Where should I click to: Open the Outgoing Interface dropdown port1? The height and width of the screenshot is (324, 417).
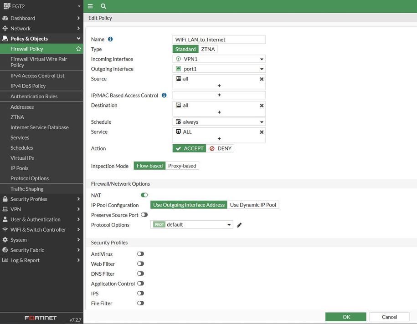pos(219,69)
